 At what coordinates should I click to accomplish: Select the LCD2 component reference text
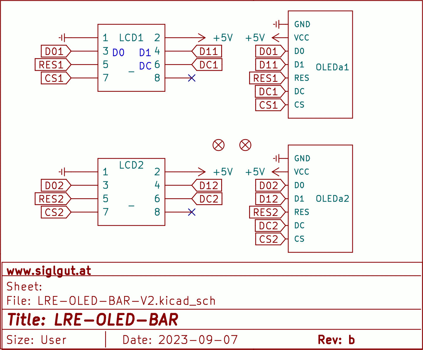coord(131,165)
